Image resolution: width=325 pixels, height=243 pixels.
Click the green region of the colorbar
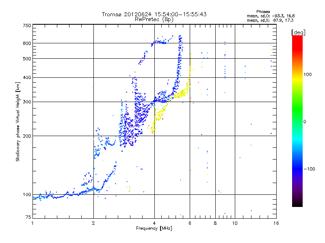(297, 109)
